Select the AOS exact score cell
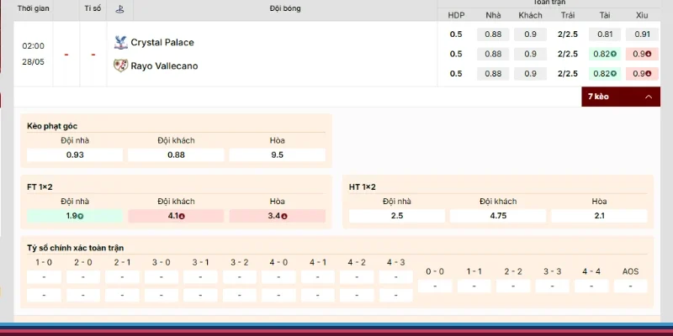 tap(630, 286)
